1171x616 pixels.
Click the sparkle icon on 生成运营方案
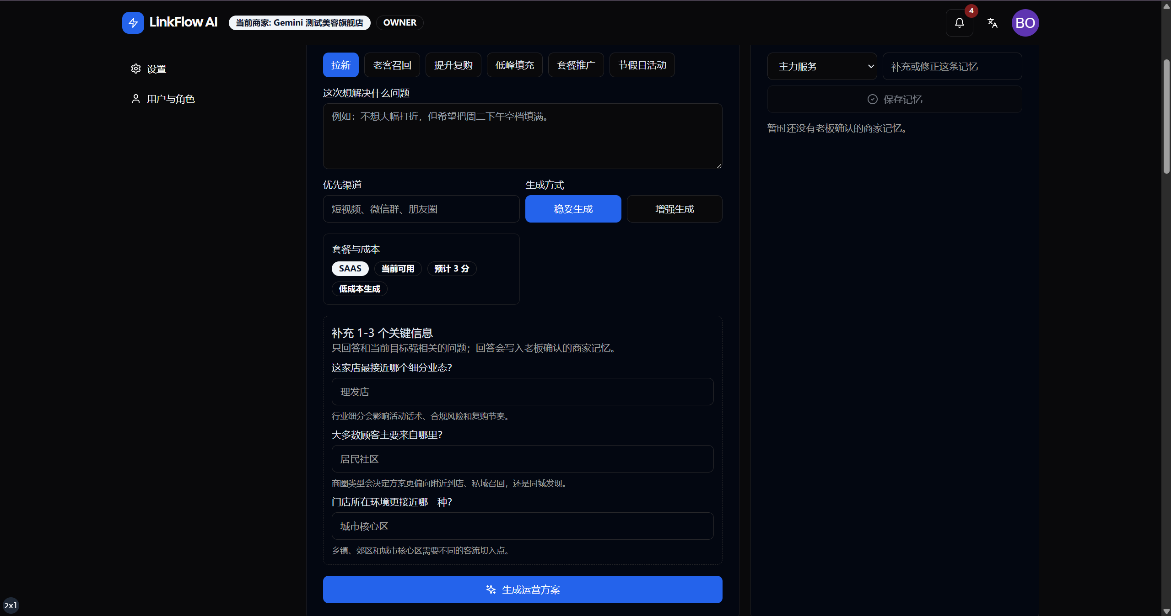click(491, 589)
